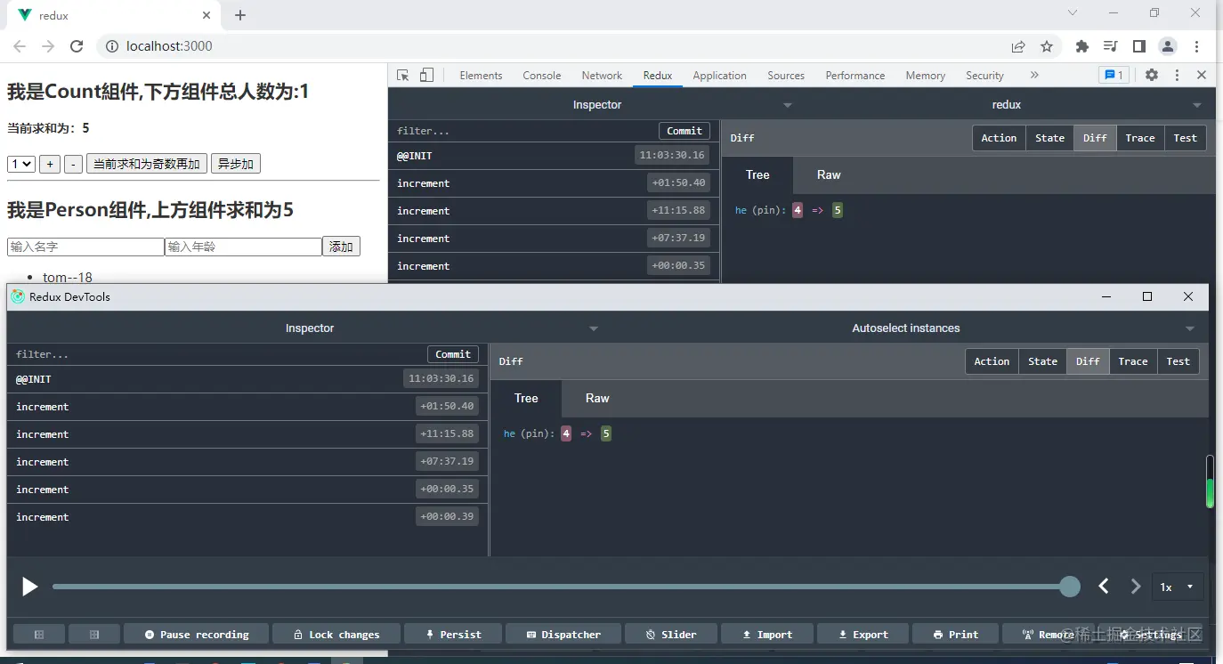Image resolution: width=1223 pixels, height=664 pixels.
Task: Expand more DevTools tabs with double chevron
Action: click(x=1033, y=76)
